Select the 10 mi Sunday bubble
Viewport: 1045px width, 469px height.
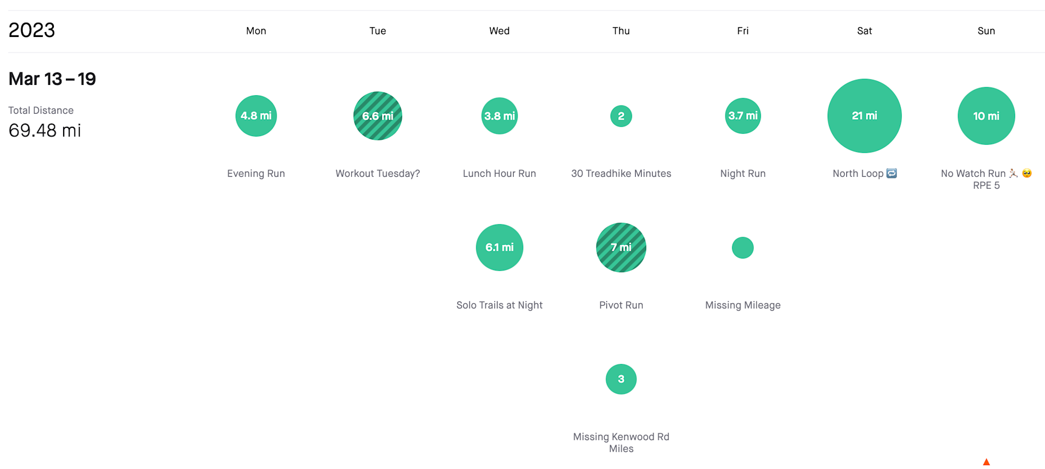tap(986, 116)
